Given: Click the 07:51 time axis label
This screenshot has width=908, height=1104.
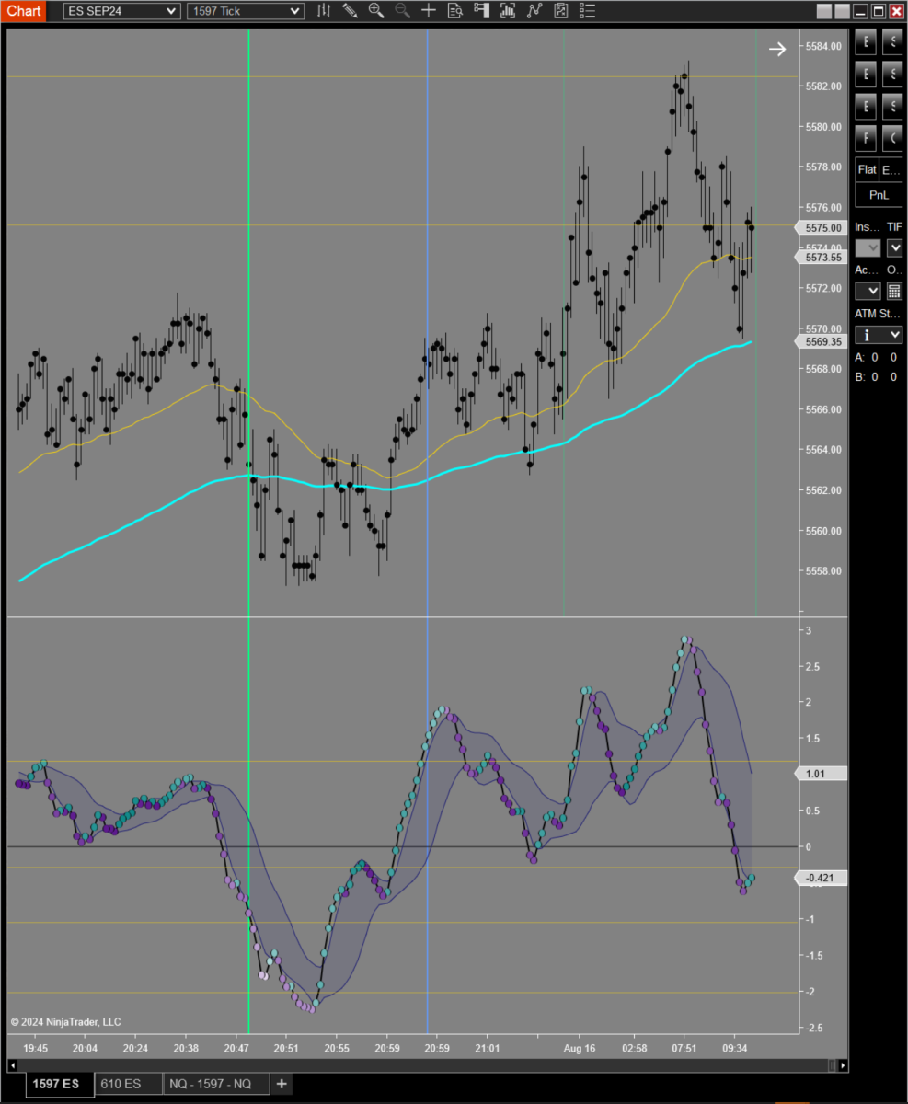Looking at the screenshot, I should click(684, 1048).
